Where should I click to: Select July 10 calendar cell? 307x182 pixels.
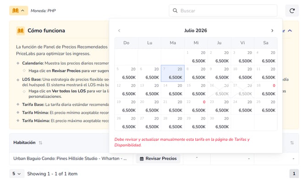tap(242, 73)
